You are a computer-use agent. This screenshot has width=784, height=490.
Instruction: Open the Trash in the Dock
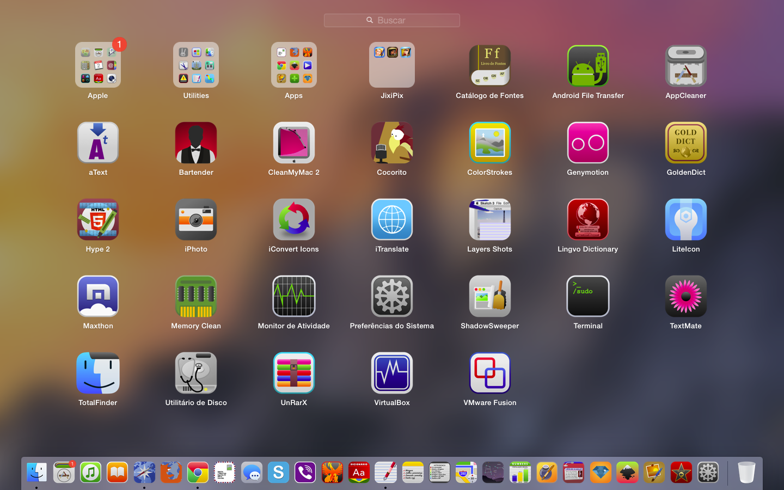click(x=746, y=473)
